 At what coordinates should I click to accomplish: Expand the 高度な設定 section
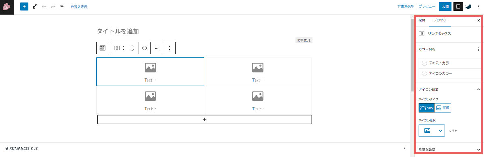coord(449,149)
